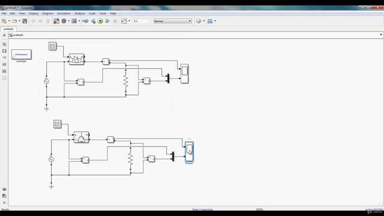Click the blue arrow icon before Step Back
This screenshot has width=384, height=216.
pos(85,21)
